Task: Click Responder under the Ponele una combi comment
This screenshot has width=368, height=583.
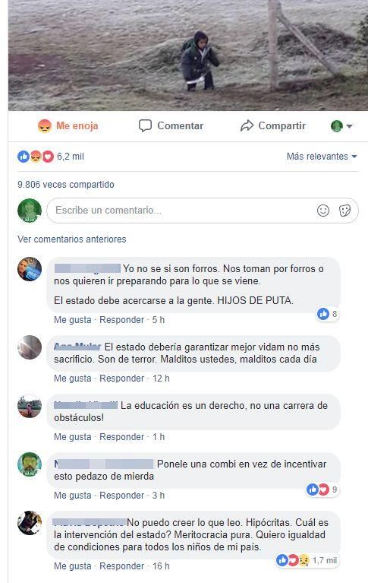Action: pos(122,496)
